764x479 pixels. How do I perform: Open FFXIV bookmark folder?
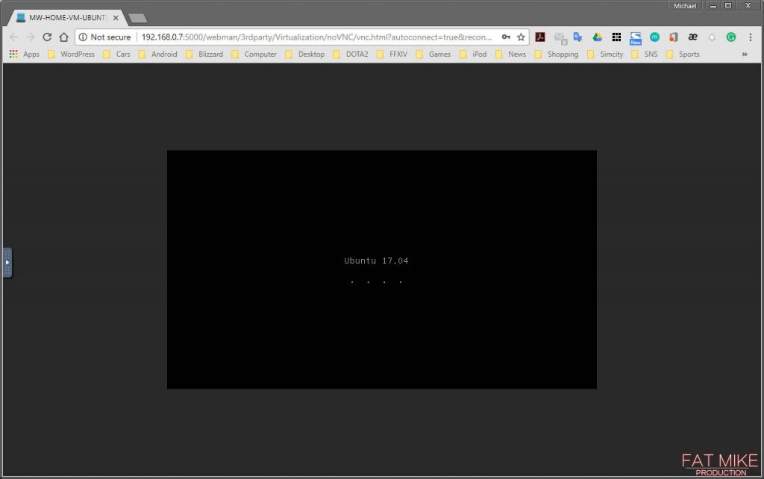pyautogui.click(x=392, y=54)
